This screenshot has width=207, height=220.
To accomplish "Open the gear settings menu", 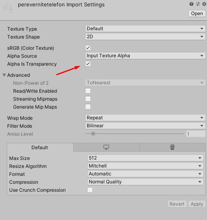I will click(204, 4).
